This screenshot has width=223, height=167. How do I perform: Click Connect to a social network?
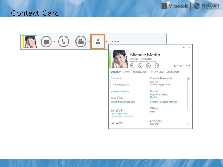[163, 102]
